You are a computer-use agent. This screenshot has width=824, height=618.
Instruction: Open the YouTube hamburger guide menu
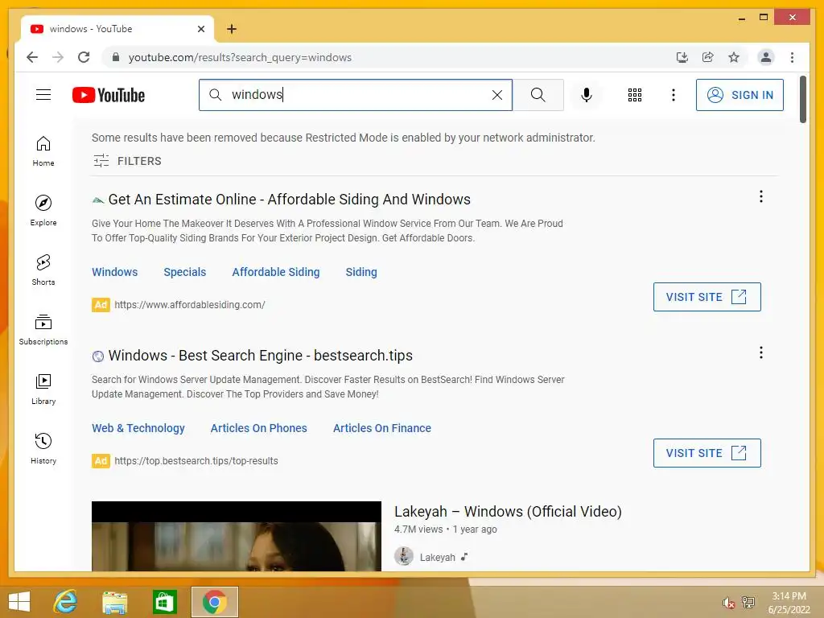(43, 95)
